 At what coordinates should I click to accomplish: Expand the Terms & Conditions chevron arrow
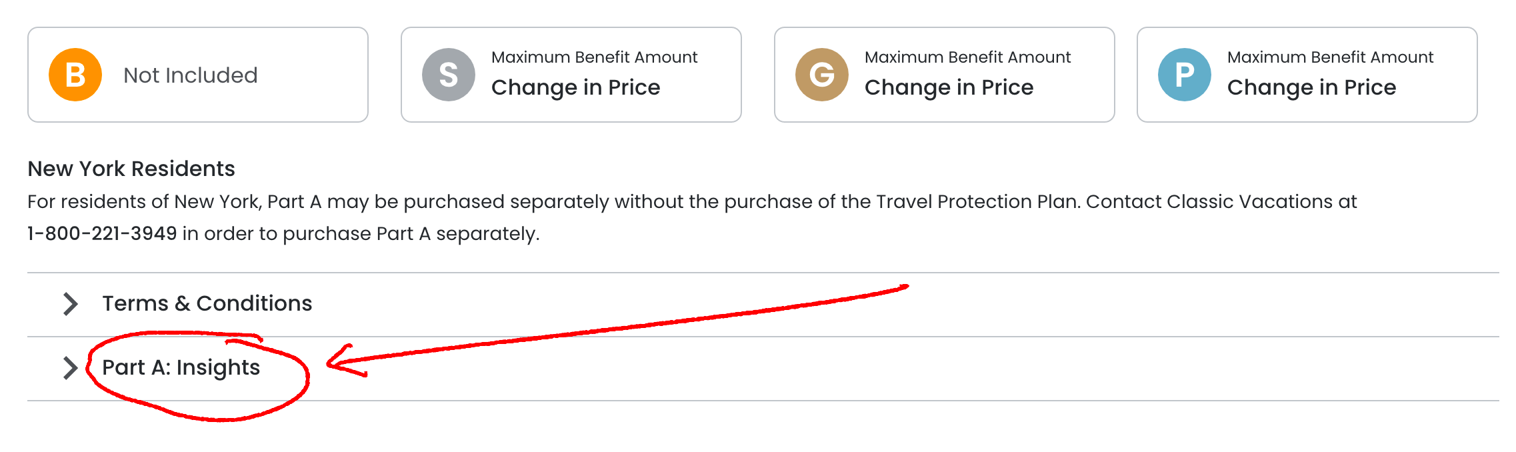click(70, 304)
